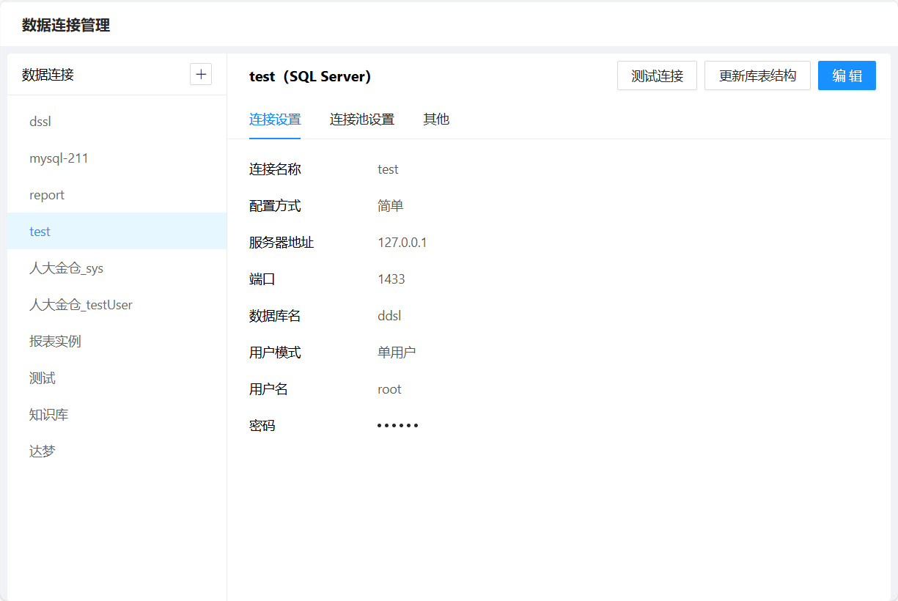Select the dssl connection in list
The height and width of the screenshot is (601, 898).
(40, 122)
